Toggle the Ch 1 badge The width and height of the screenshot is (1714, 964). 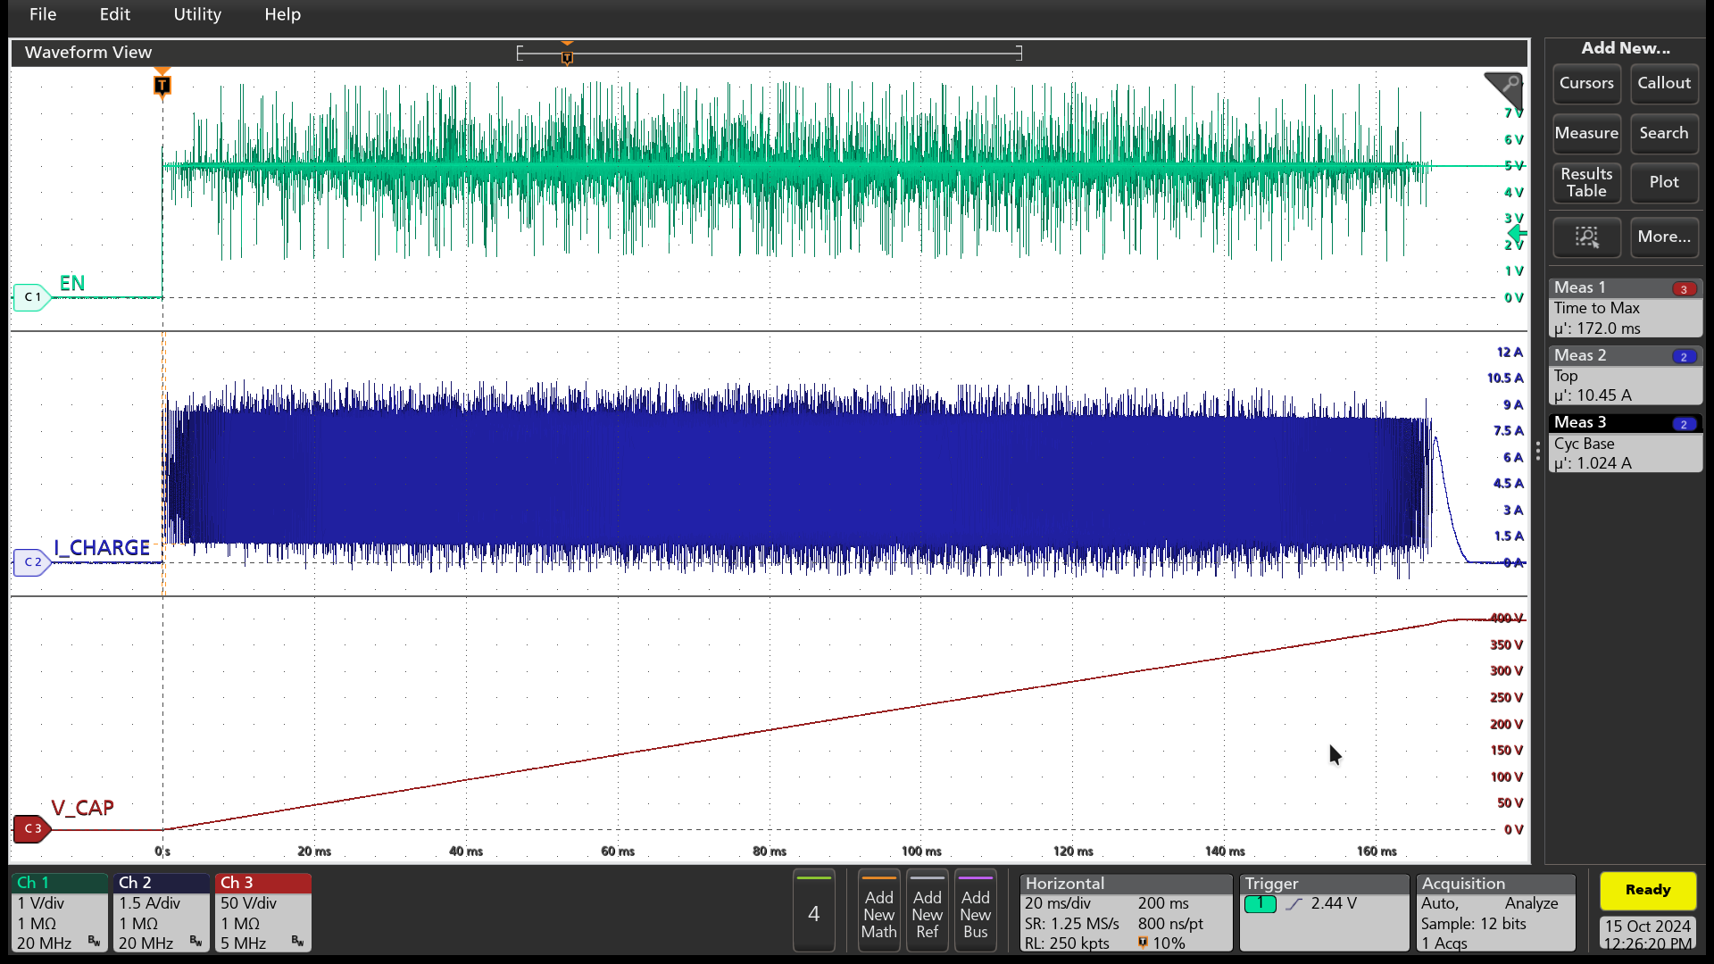(x=59, y=912)
